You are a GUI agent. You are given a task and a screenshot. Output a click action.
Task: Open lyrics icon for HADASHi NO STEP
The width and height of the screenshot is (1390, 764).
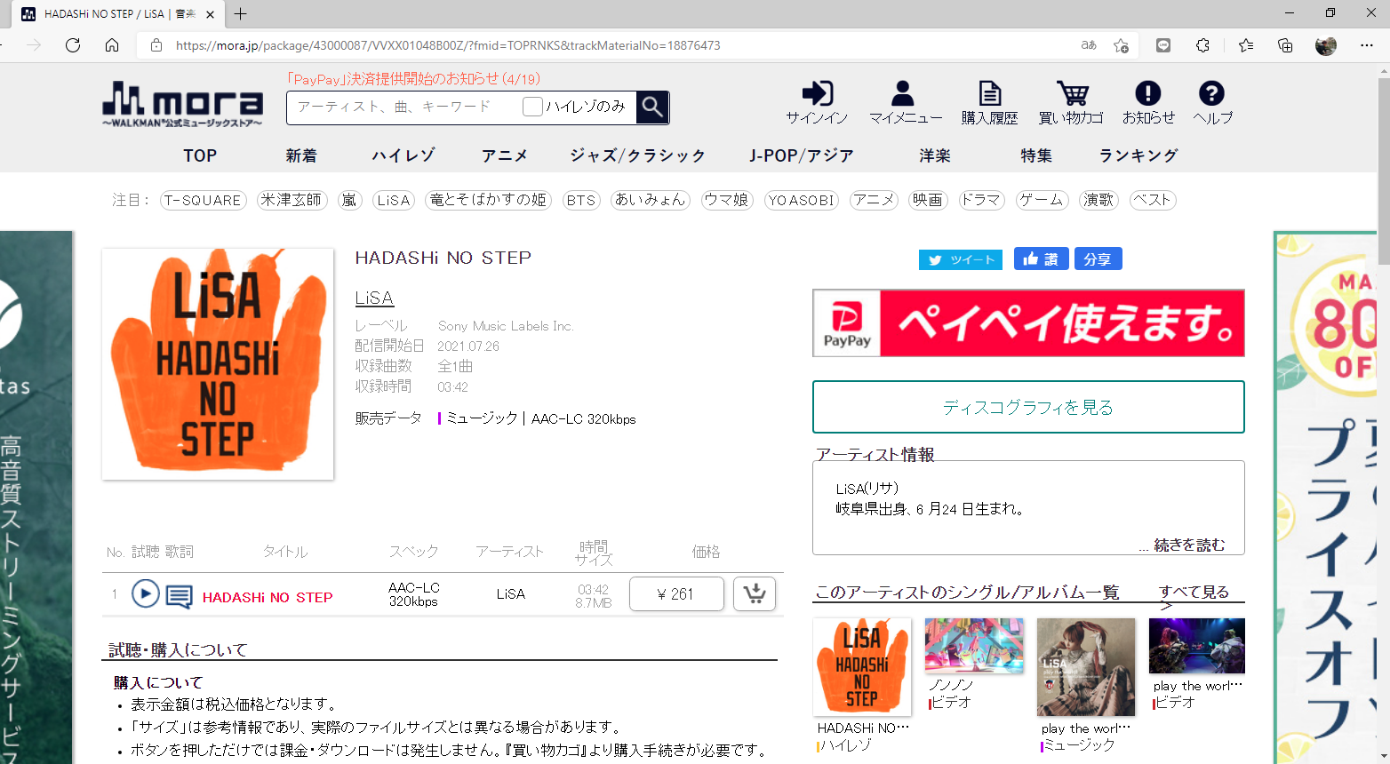point(179,596)
